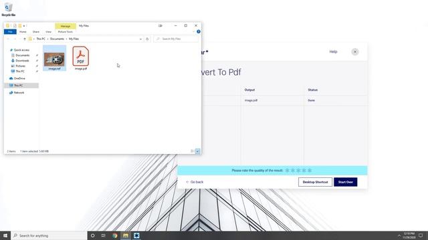Go up one folder level arrow
Screen dimensions: 428x240
coord(25,39)
